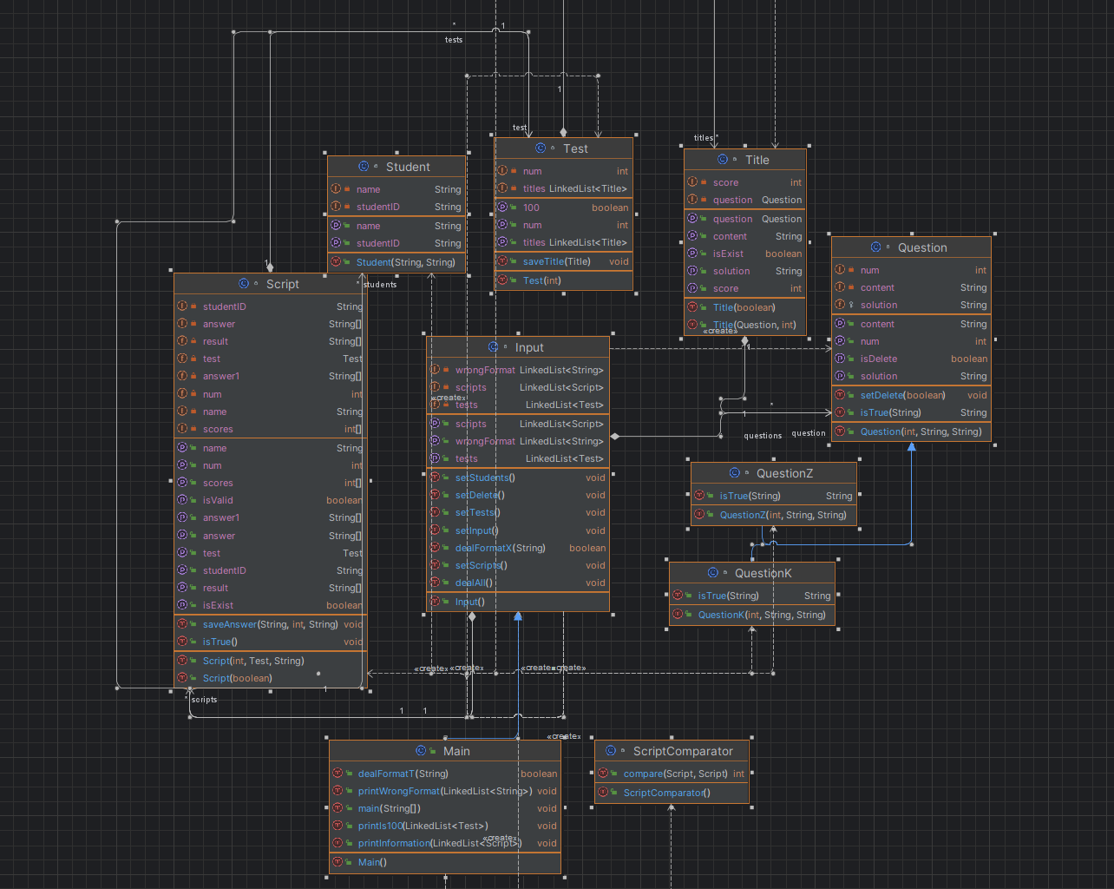
Task: Click the dealFormatX(String) method row in Input
Action: (x=518, y=548)
